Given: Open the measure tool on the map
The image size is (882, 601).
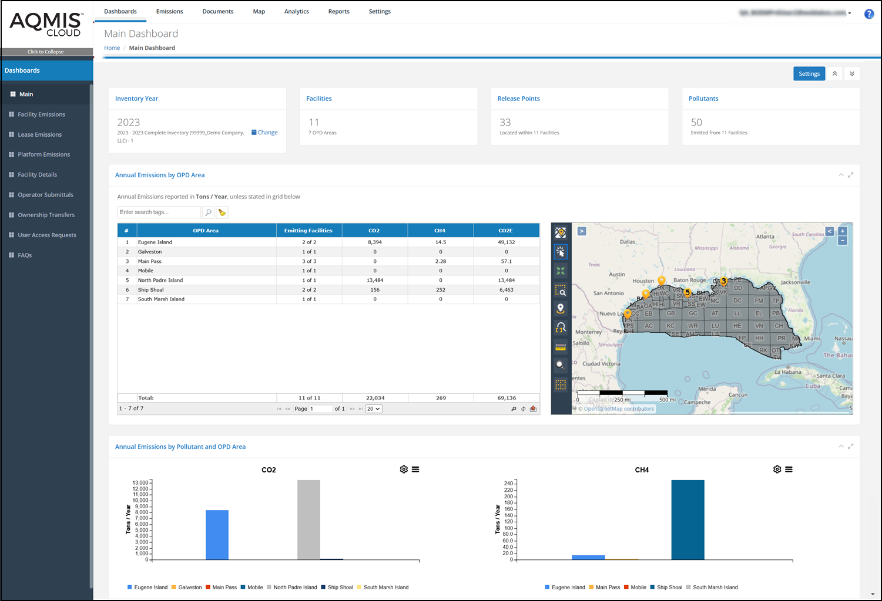Looking at the screenshot, I should pyautogui.click(x=561, y=346).
